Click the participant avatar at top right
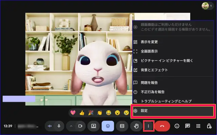 point(205,6)
